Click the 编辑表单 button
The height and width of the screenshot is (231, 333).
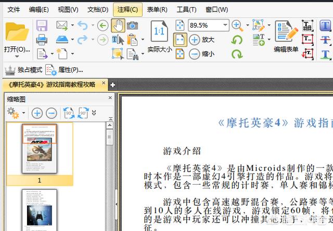click(x=286, y=36)
